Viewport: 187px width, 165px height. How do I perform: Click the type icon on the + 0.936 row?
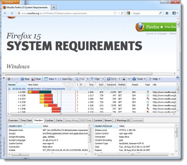[148, 95]
